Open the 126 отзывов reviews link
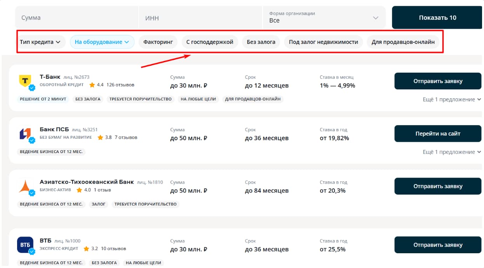Screen dimensions: 484x268 click(120, 85)
